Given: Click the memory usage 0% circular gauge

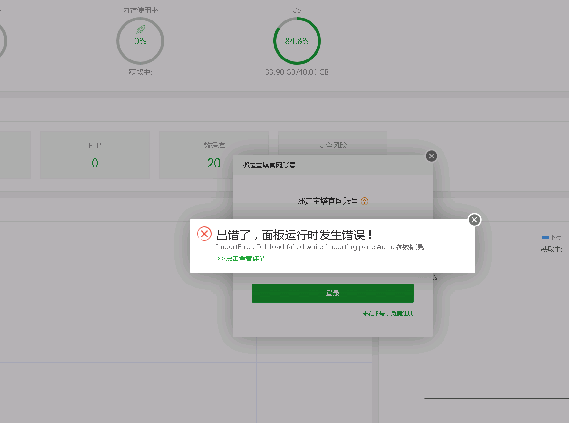Looking at the screenshot, I should (x=140, y=41).
